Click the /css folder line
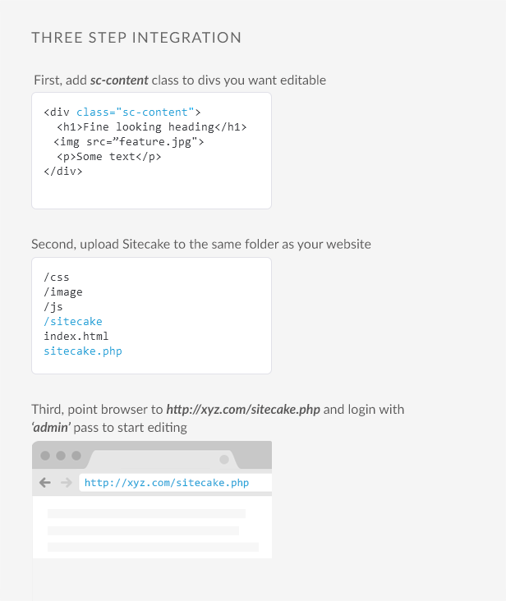This screenshot has height=601, width=506. point(57,277)
